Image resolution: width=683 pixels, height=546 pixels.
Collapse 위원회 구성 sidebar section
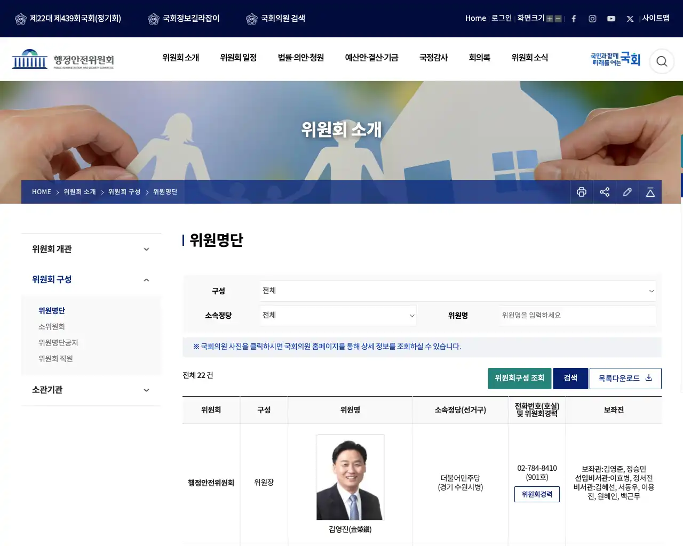point(91,279)
